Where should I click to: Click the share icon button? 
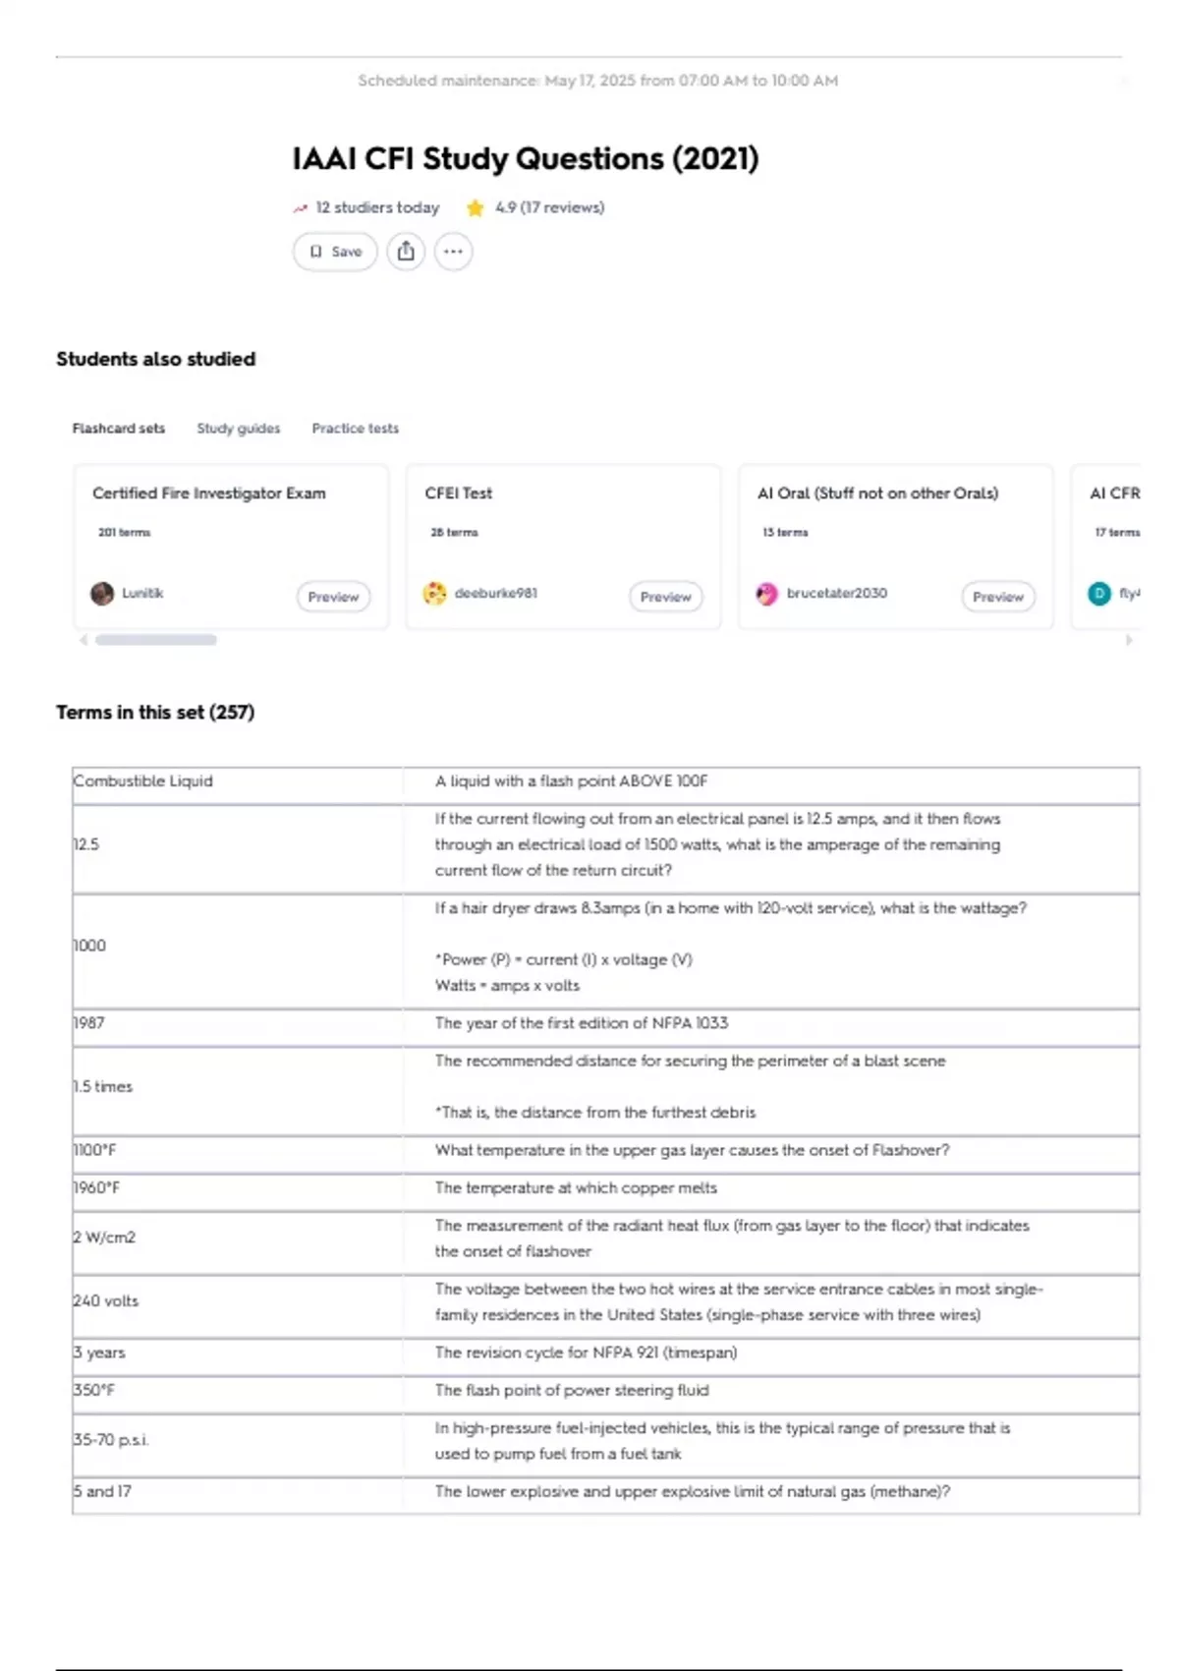point(406,252)
